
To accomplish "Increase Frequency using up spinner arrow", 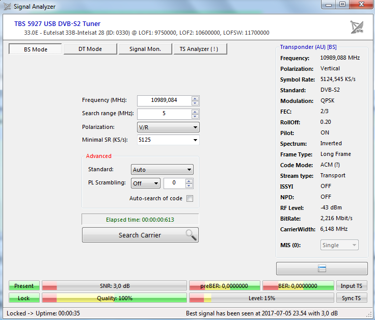I will 195,98.
